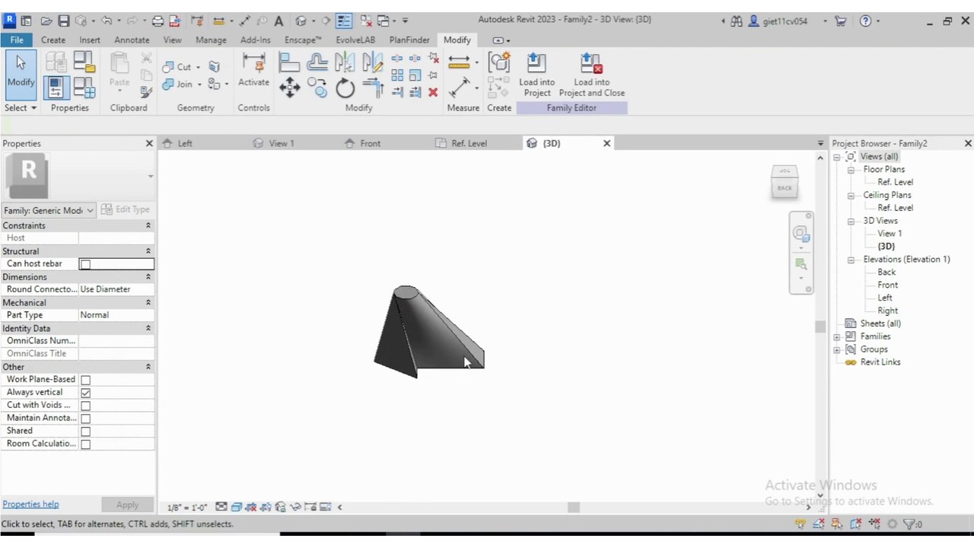Click the shopping cart icon in title bar
The width and height of the screenshot is (974, 548).
click(840, 21)
